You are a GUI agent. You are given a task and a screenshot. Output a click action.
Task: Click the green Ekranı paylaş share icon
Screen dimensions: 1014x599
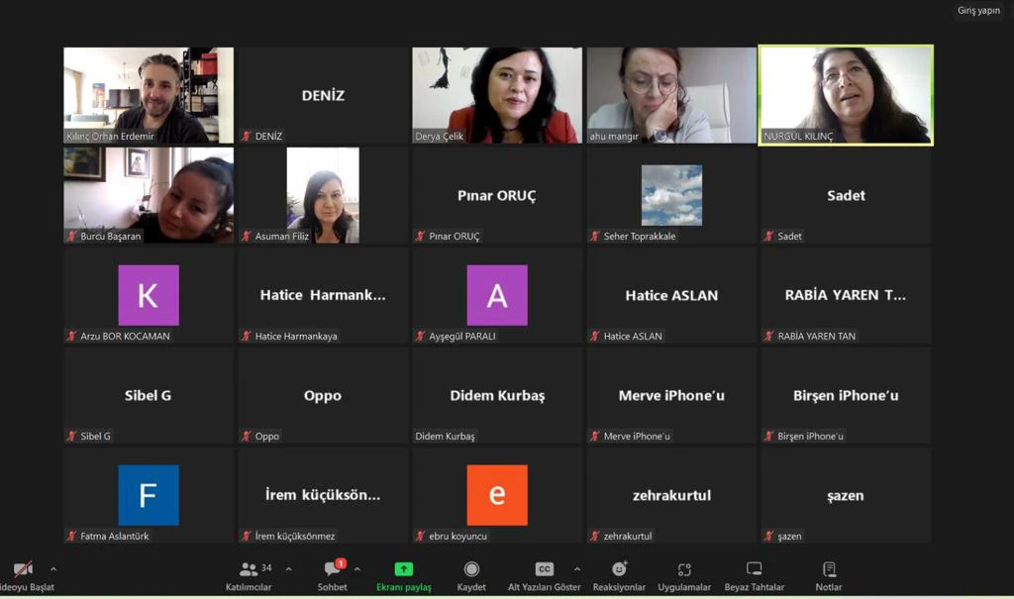(x=404, y=569)
